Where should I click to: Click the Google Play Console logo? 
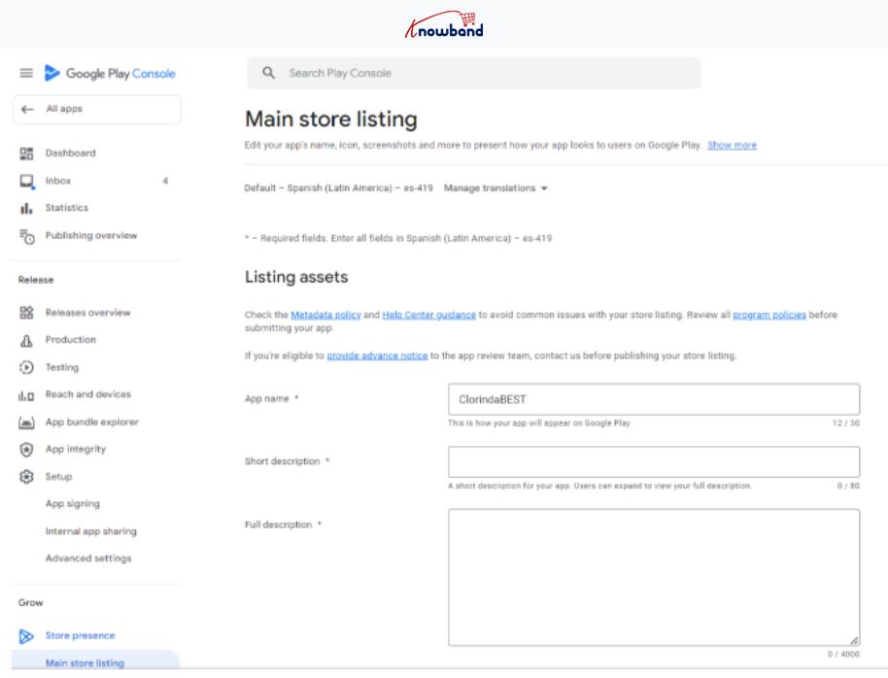tap(110, 73)
